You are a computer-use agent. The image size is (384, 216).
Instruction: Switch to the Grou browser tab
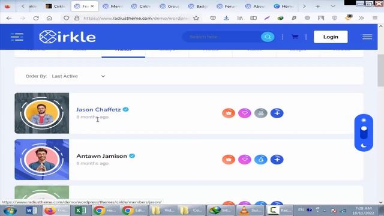point(170,7)
